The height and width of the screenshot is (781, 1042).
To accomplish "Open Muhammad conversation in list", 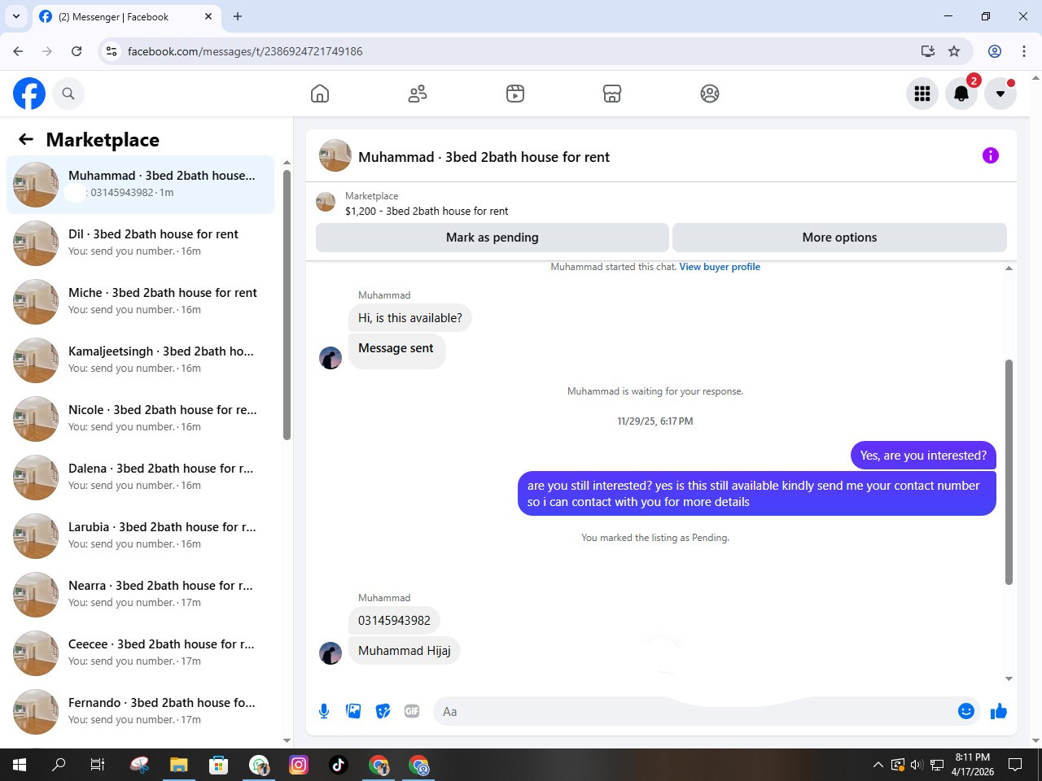I will 140,185.
